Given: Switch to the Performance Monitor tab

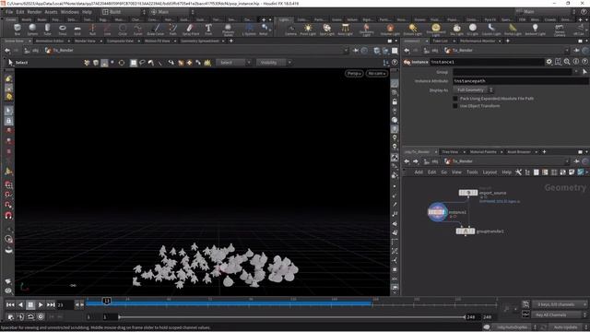Looking at the screenshot, I should [478, 41].
